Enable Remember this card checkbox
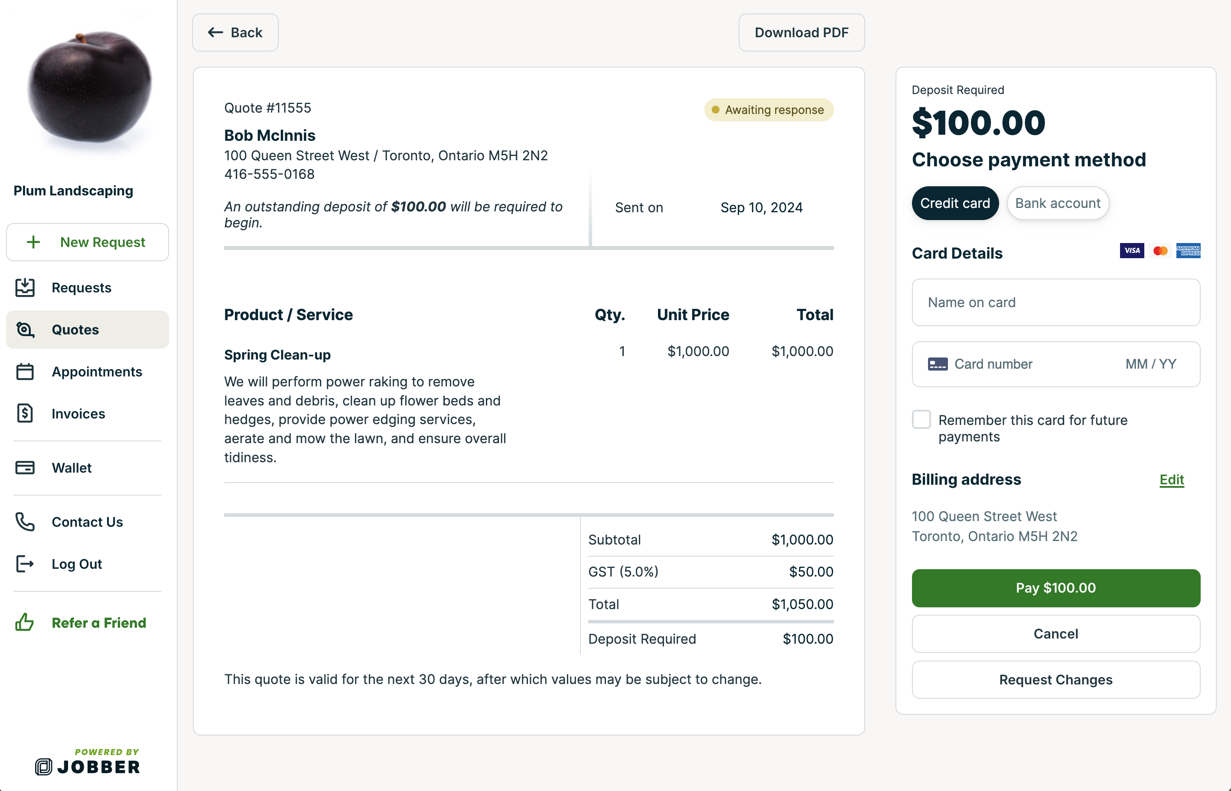This screenshot has width=1231, height=791. coord(921,420)
